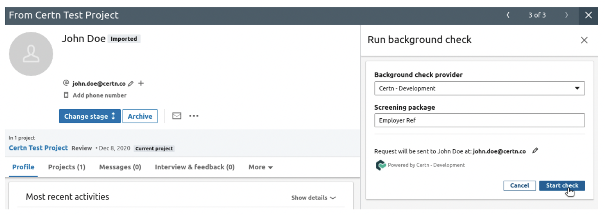
Task: Open the Interview & feedback (0) tab
Action: 195,167
